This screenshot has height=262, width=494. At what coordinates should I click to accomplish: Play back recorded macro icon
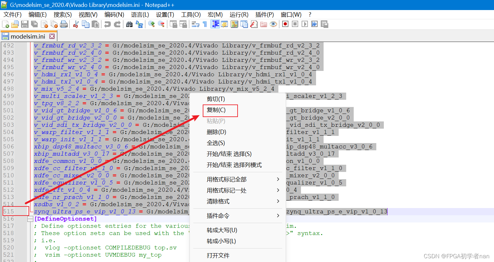point(305,24)
